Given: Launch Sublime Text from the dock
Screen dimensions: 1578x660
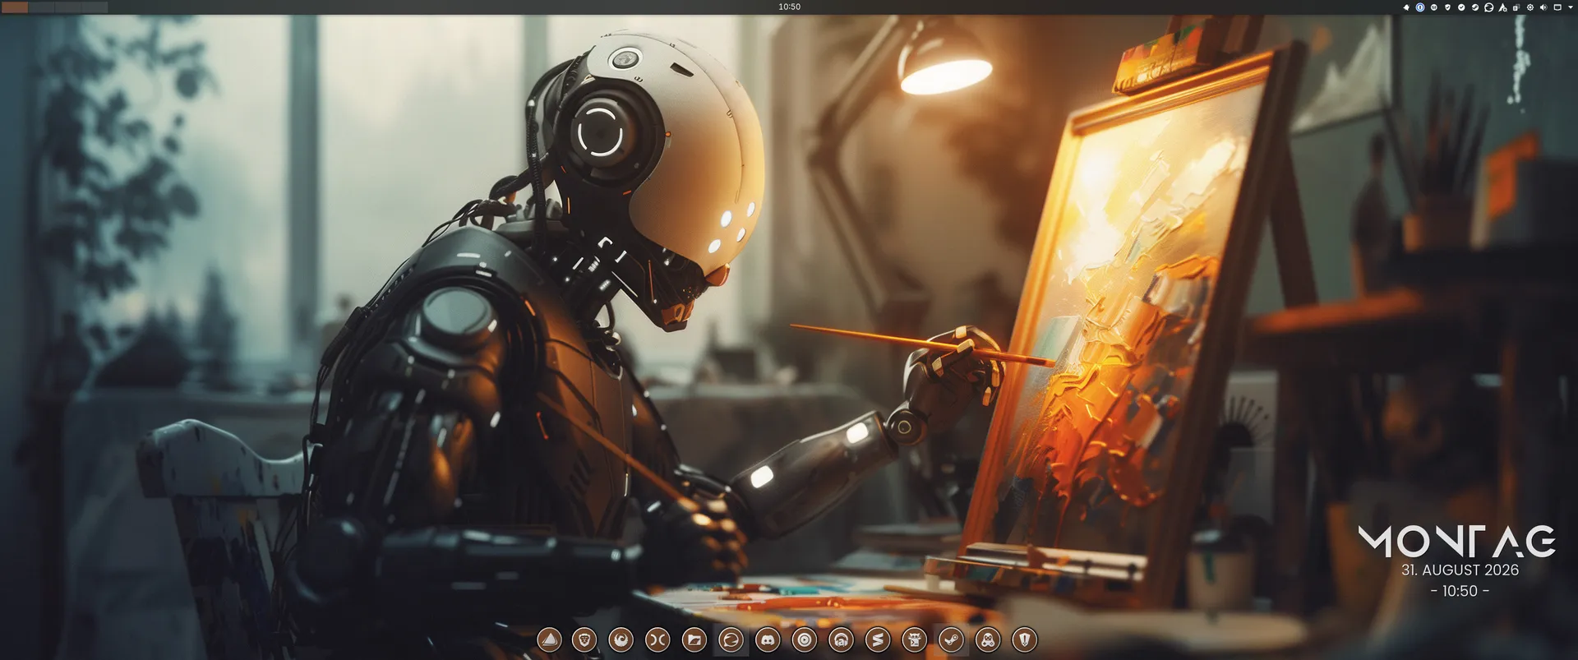Looking at the screenshot, I should (x=878, y=639).
